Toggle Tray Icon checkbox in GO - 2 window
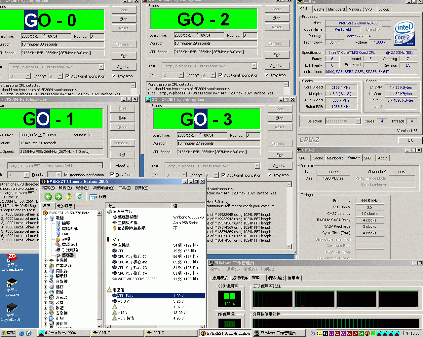 coord(267,75)
